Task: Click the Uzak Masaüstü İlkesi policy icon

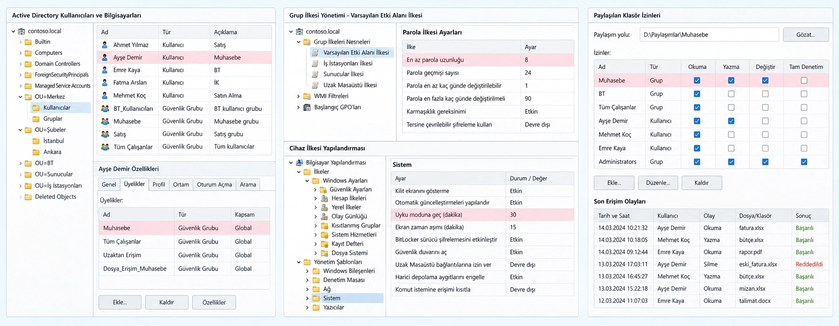Action: pyautogui.click(x=316, y=85)
